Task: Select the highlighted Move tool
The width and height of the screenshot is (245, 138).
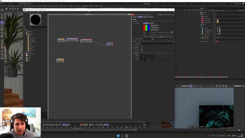Action: point(2,22)
